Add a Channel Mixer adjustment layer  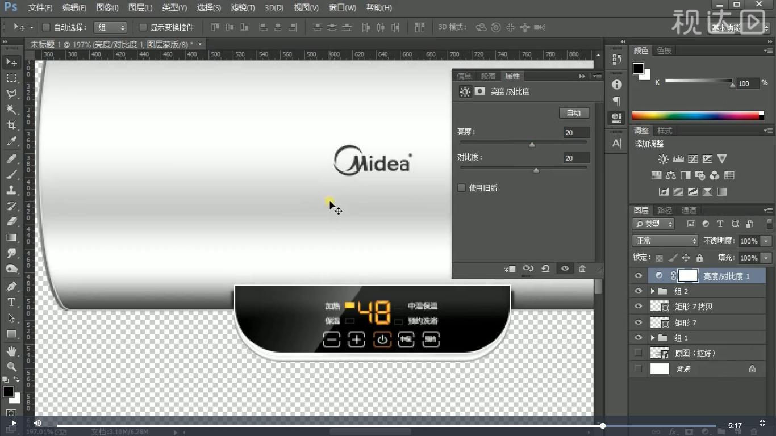(x=715, y=175)
